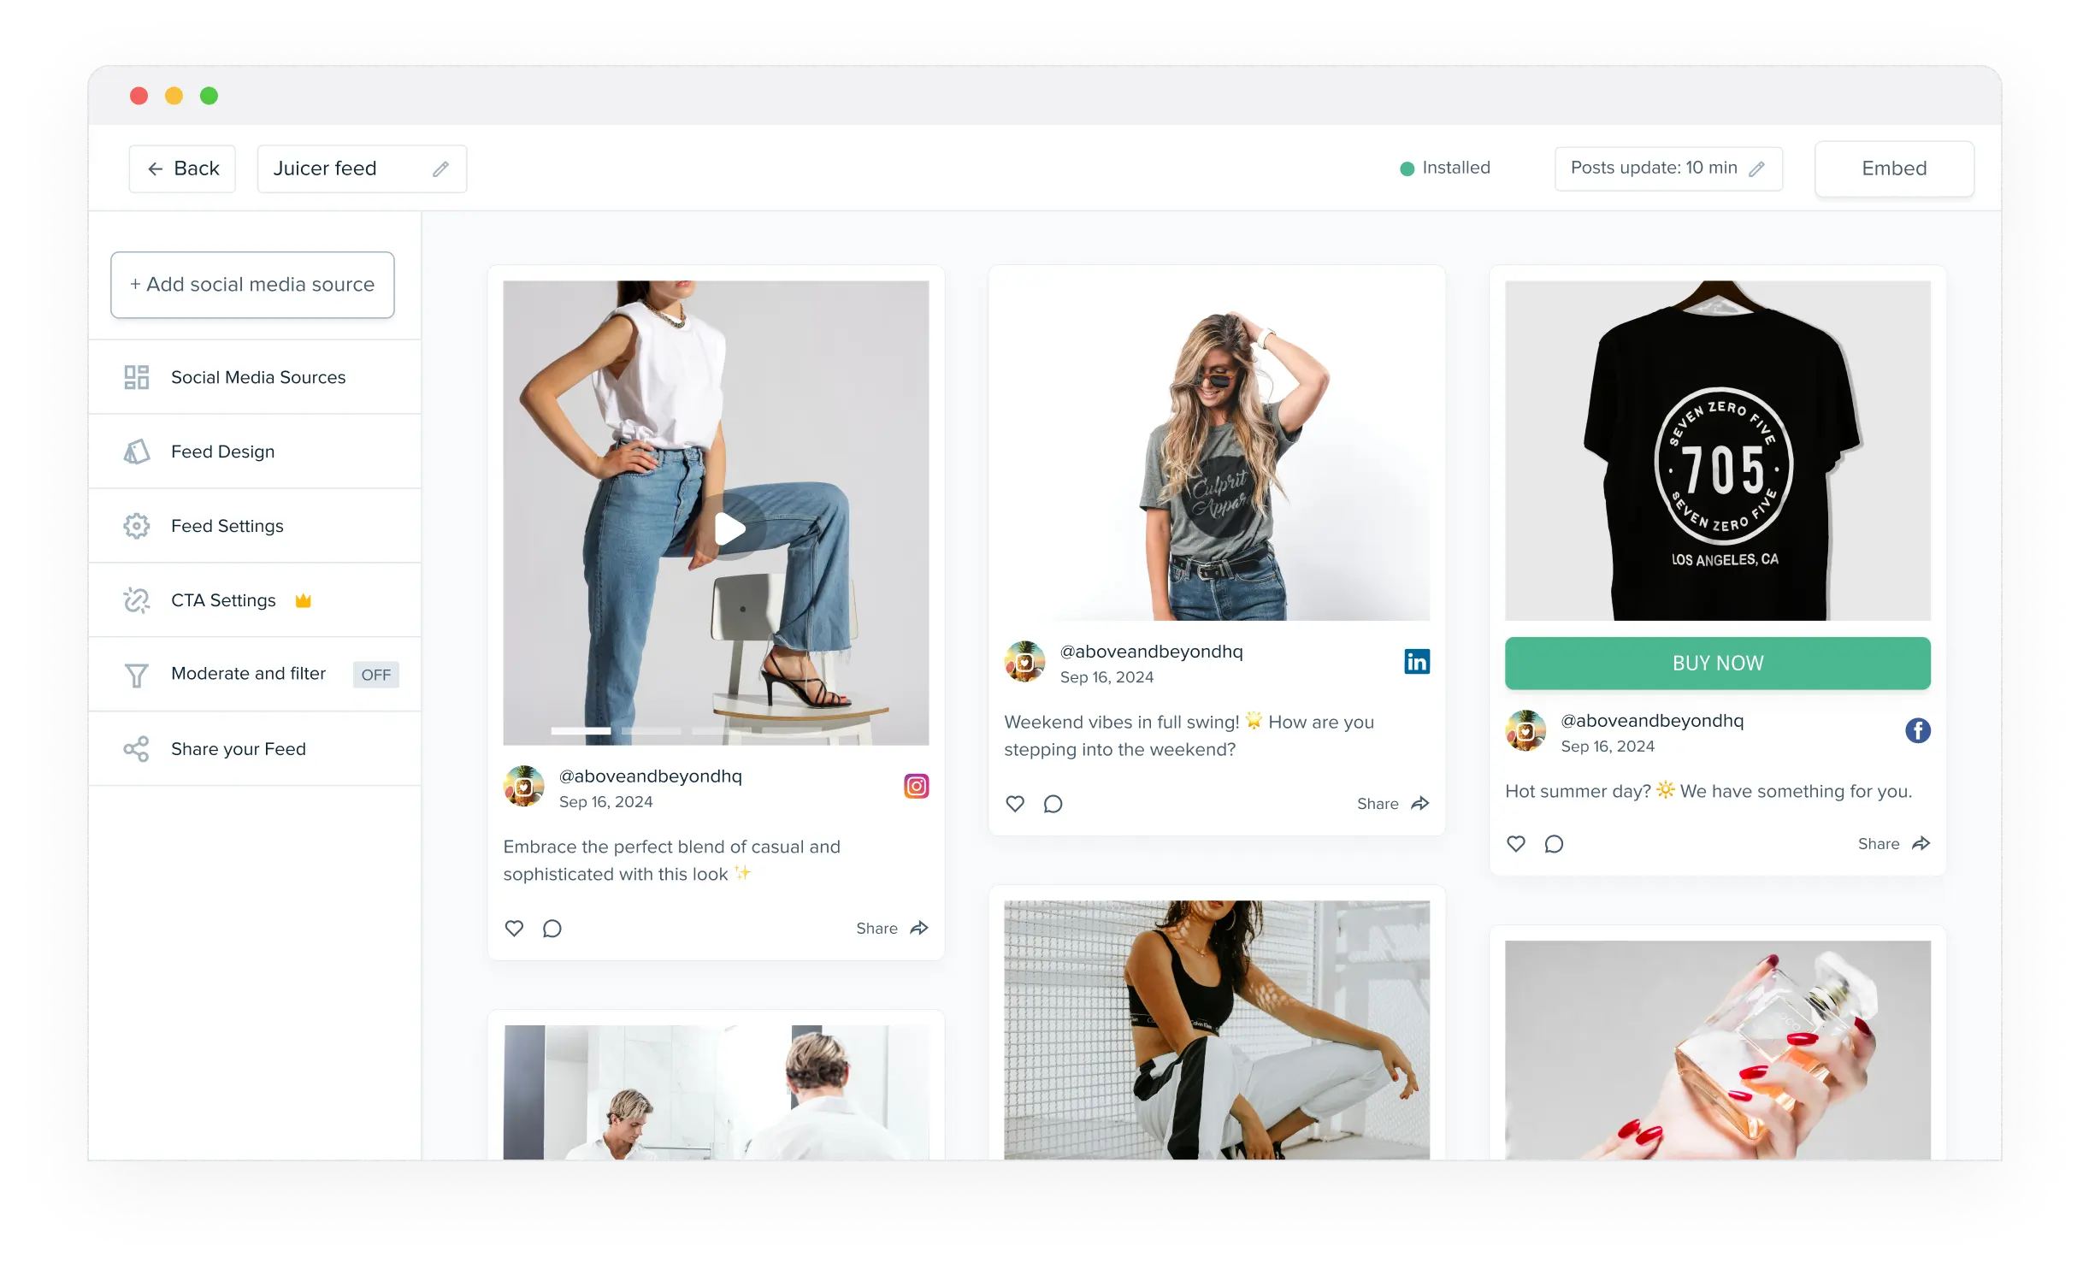Click the heart icon on weekend vibes post
2089x1269 pixels.
click(x=1016, y=805)
